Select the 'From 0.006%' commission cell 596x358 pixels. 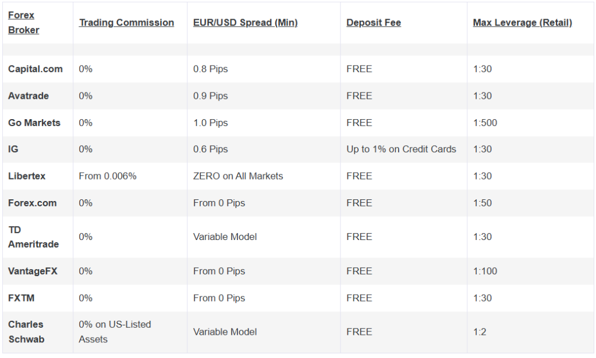(x=108, y=176)
